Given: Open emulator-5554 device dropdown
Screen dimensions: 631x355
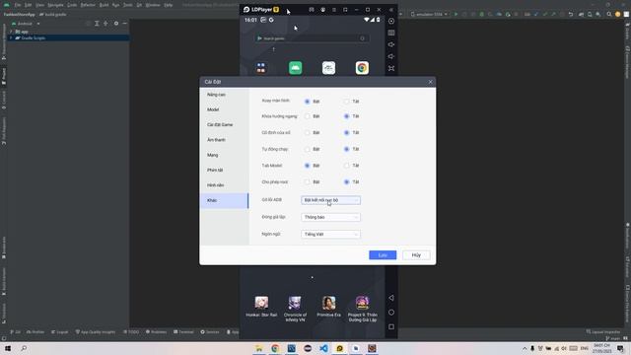Looking at the screenshot, I should 430,14.
